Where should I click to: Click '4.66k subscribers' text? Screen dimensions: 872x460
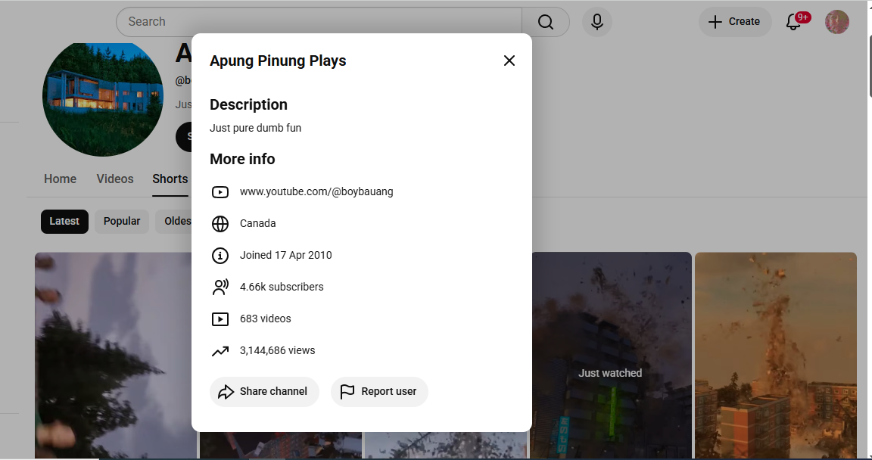(x=282, y=287)
